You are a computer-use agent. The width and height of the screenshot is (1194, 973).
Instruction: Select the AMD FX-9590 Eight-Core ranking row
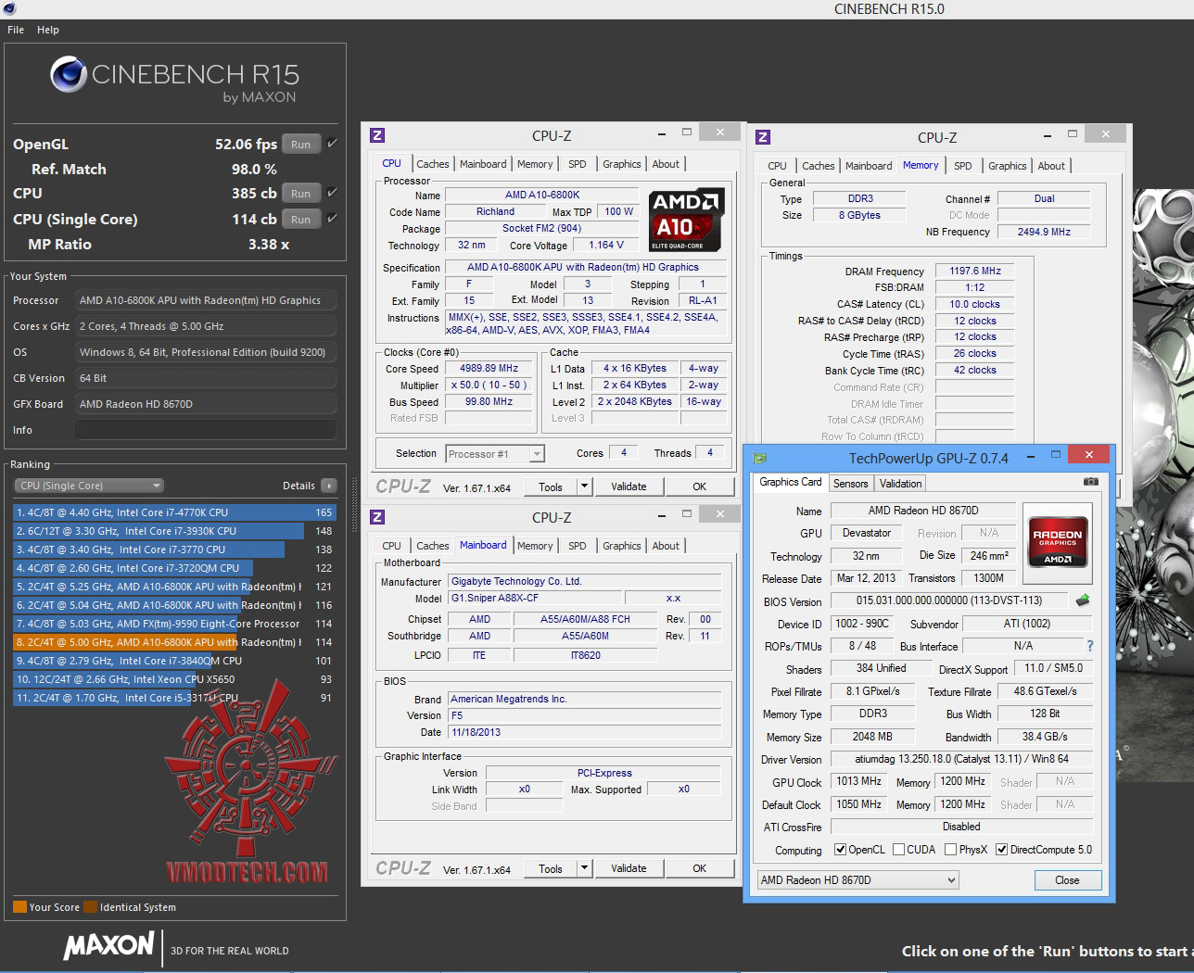tap(174, 624)
